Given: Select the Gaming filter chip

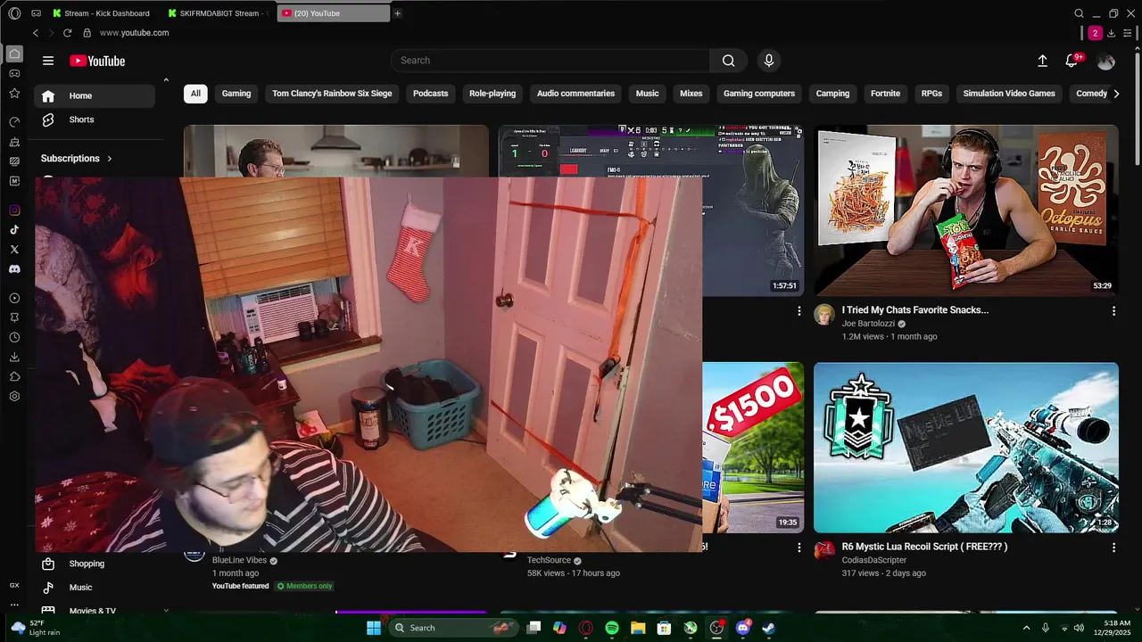Looking at the screenshot, I should (x=236, y=94).
